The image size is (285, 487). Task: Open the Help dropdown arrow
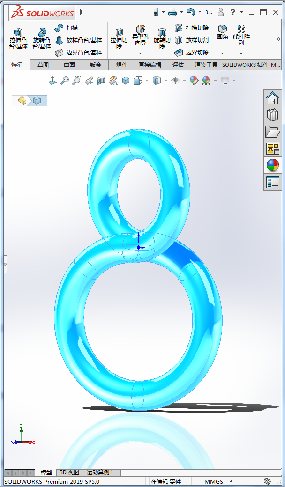click(x=241, y=12)
